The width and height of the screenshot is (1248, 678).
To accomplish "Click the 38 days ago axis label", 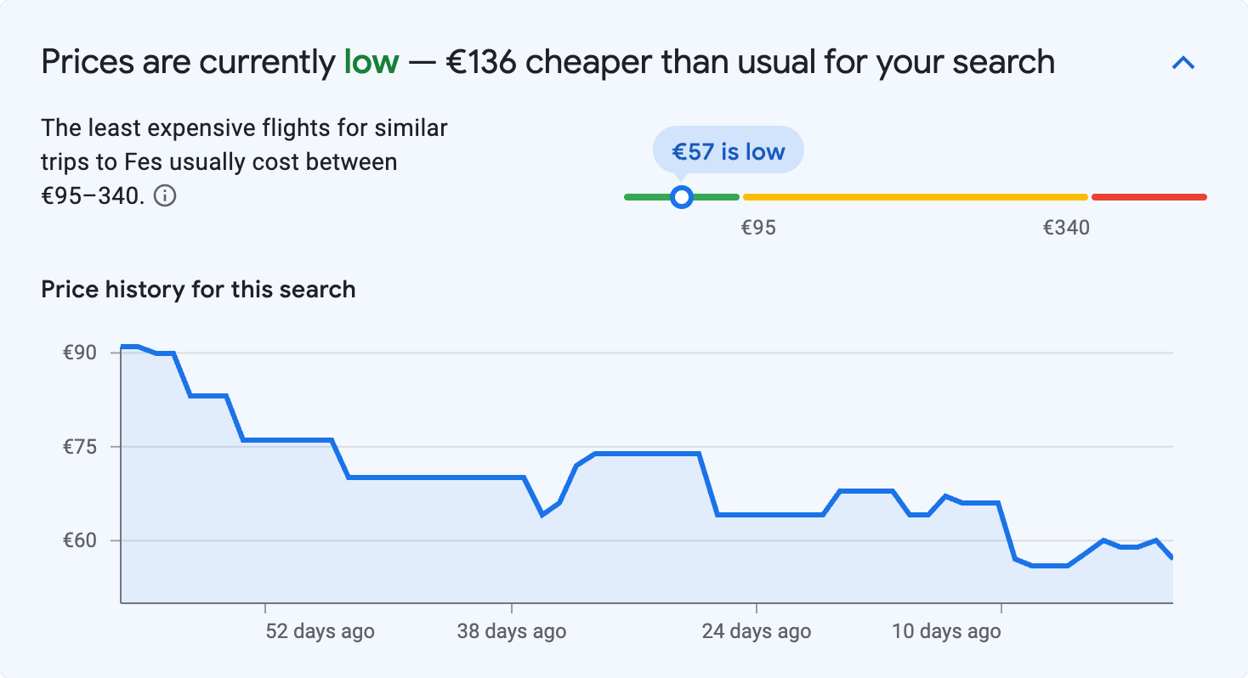I will 512,631.
